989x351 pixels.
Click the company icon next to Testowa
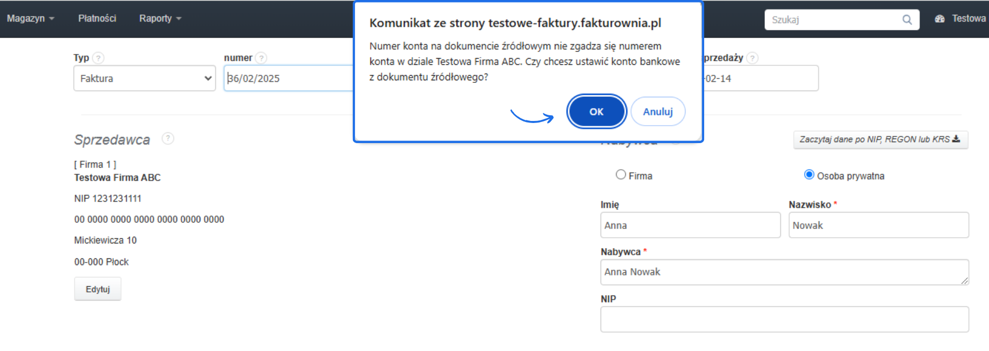tap(940, 18)
